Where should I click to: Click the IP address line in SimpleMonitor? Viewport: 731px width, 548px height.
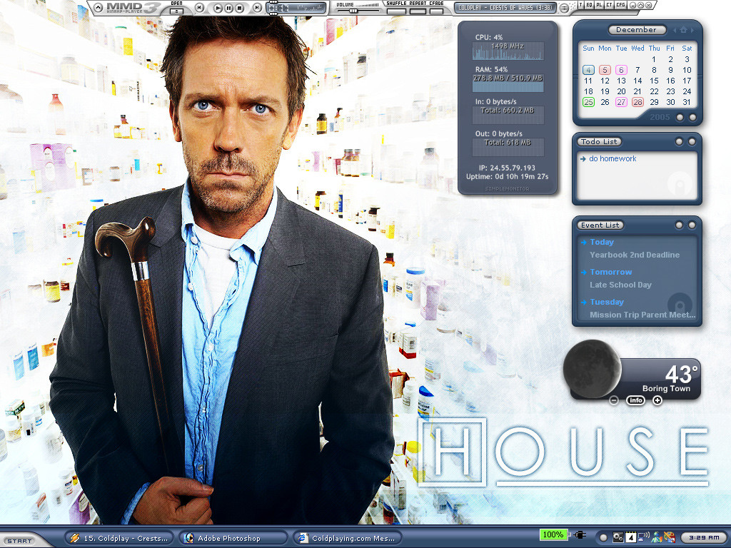(x=507, y=168)
